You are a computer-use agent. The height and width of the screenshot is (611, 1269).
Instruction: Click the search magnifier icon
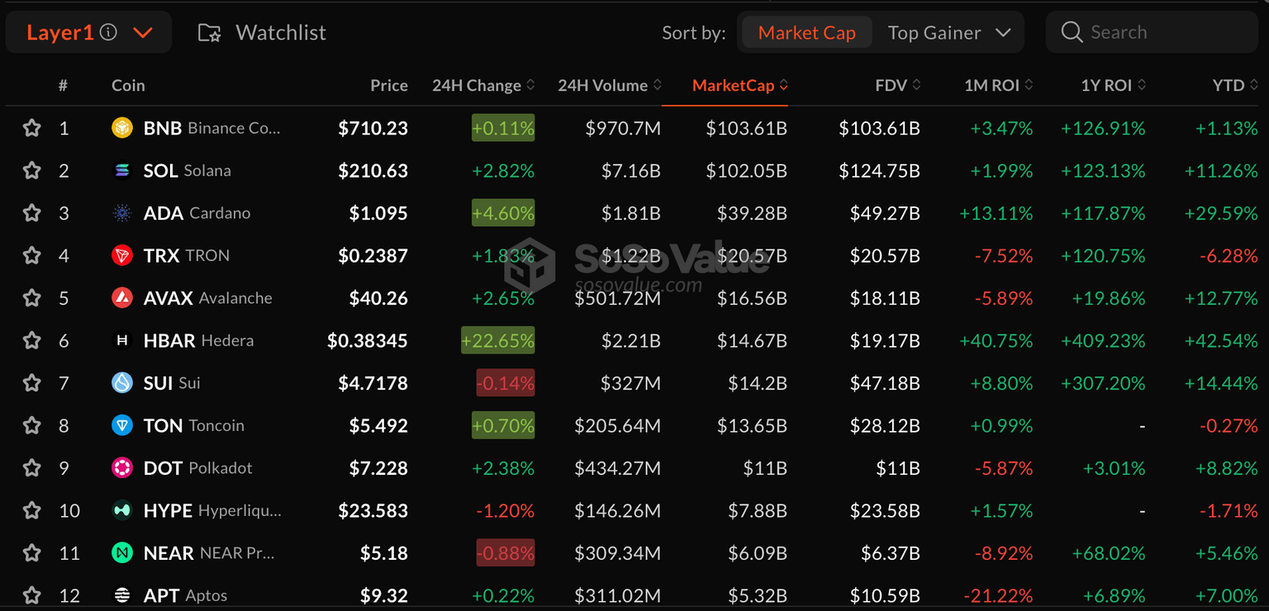click(x=1072, y=32)
